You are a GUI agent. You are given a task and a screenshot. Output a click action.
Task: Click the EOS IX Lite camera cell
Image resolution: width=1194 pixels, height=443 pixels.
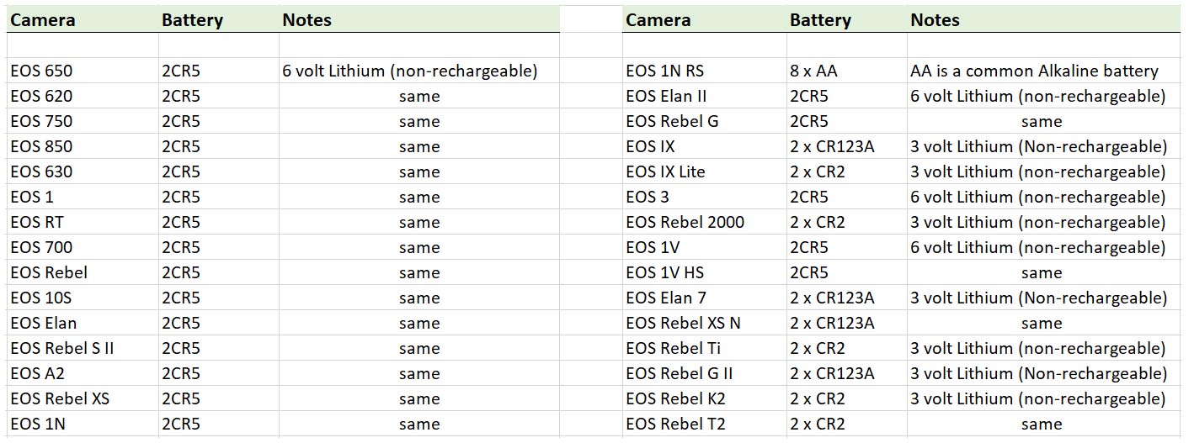coord(665,172)
